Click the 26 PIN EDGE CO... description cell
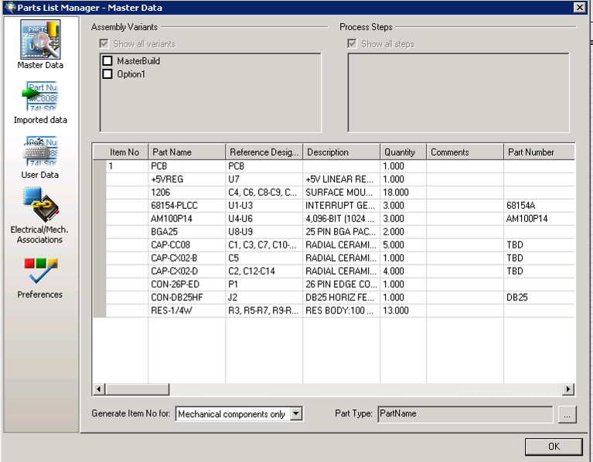The image size is (593, 462). pyautogui.click(x=341, y=284)
